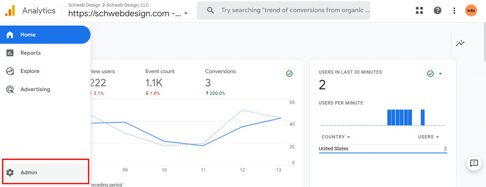Click the orange Info account avatar
This screenshot has width=486, height=187.
(x=471, y=10)
